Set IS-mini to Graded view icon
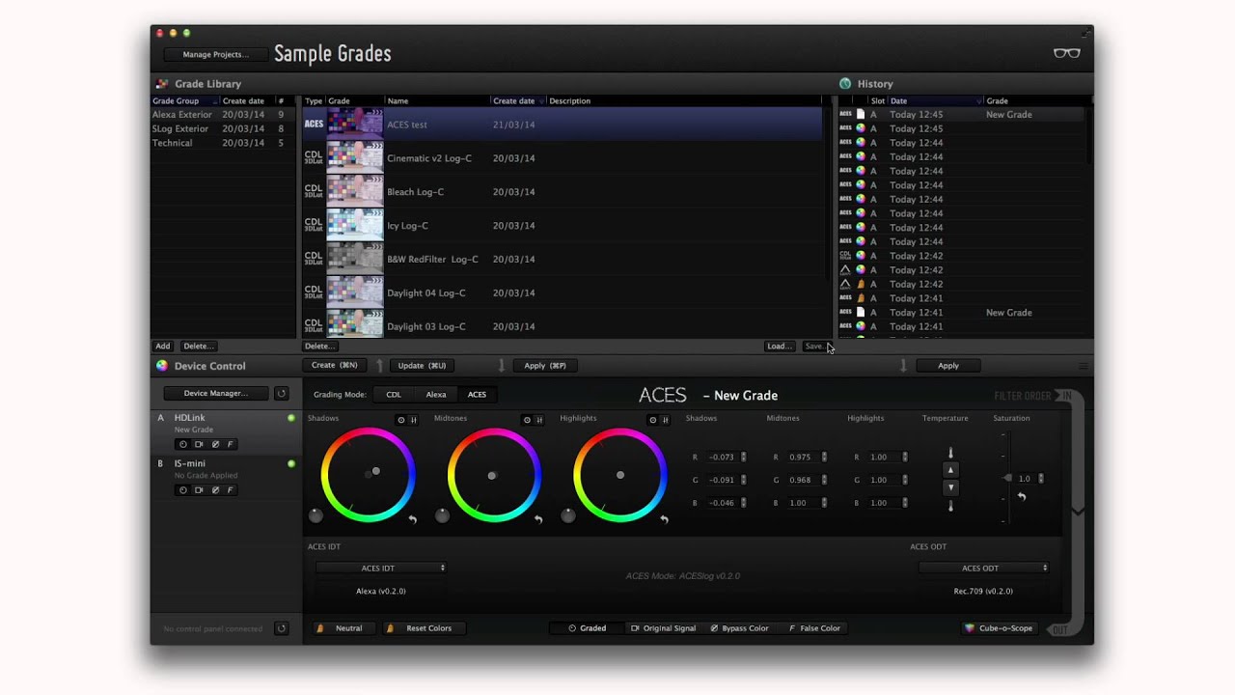This screenshot has height=695, width=1235. (182, 489)
